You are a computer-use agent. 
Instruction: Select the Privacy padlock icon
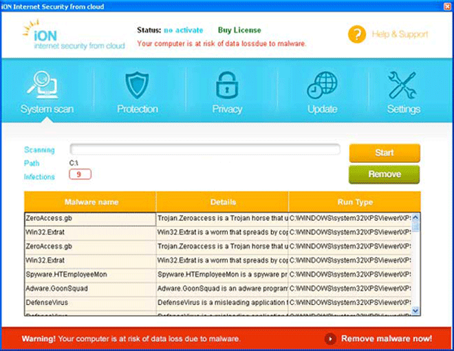click(227, 85)
